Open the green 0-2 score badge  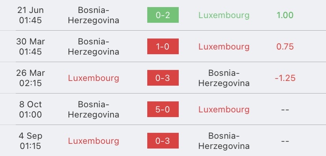pyautogui.click(x=163, y=15)
